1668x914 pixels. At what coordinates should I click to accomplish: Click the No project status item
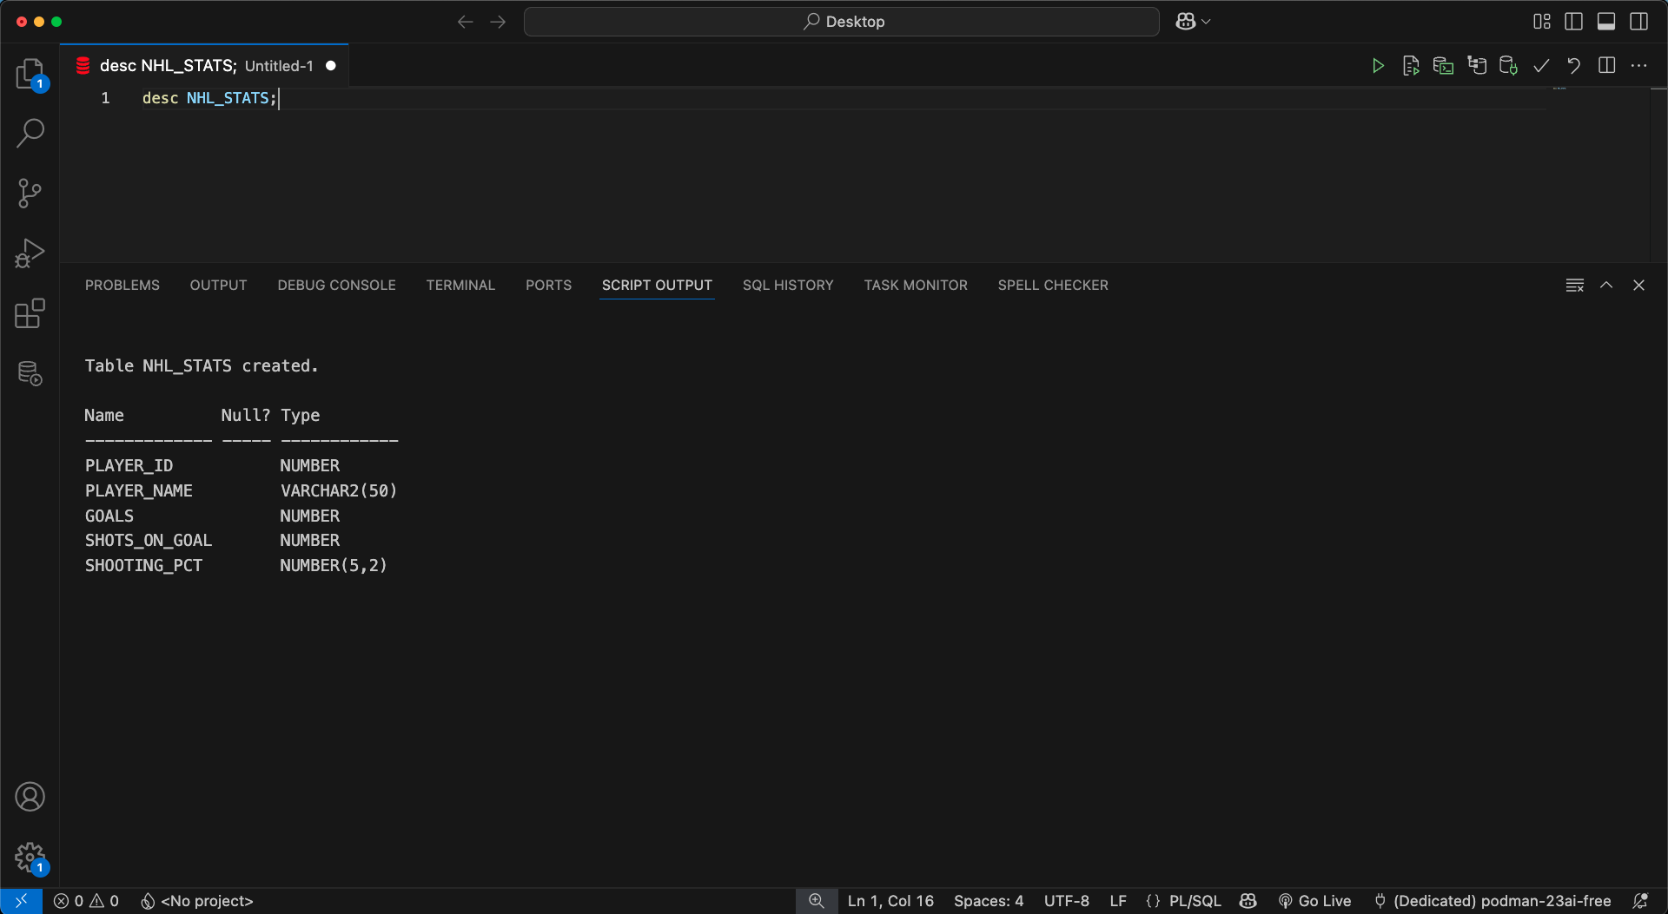197,901
